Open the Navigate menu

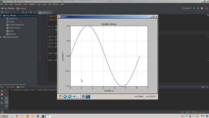click(18, 4)
